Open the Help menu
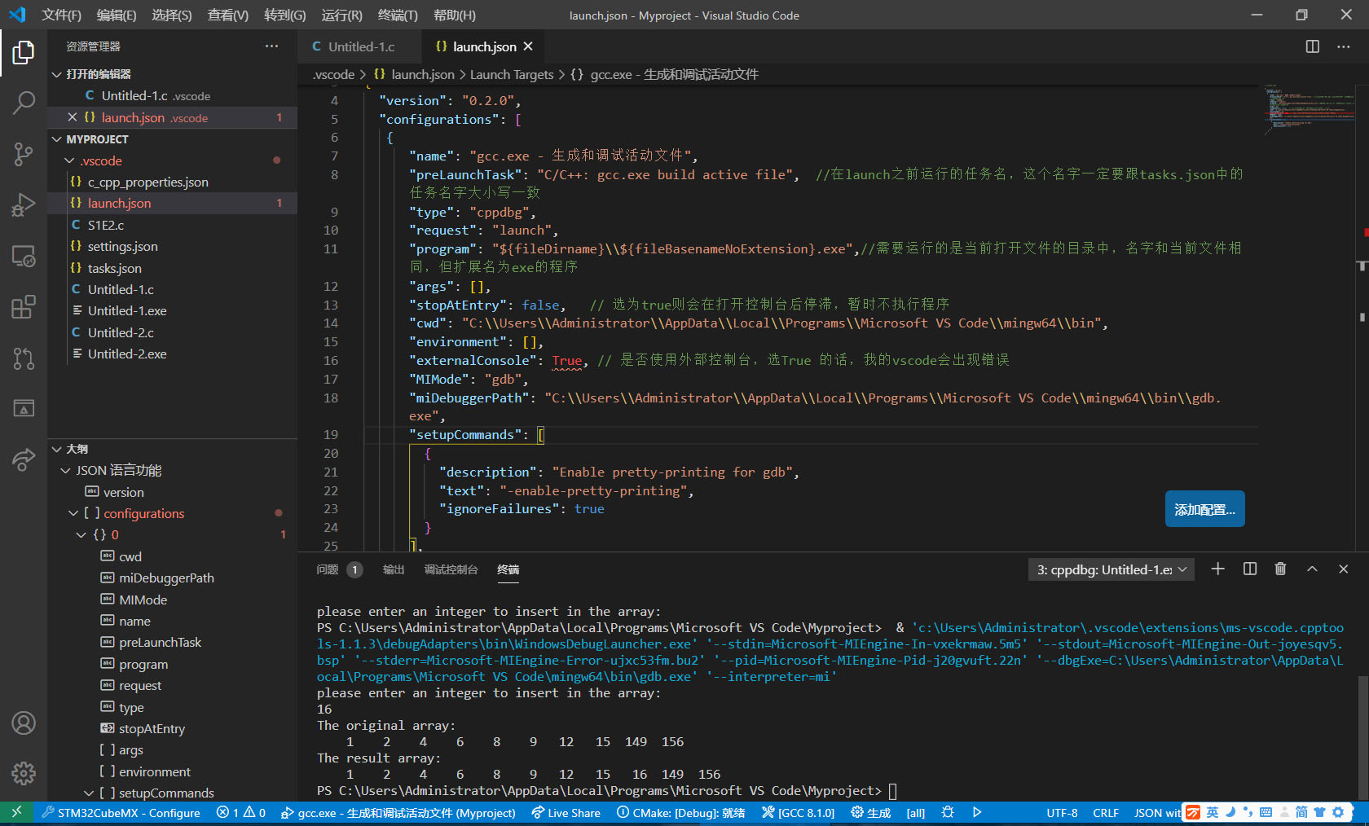 tap(455, 15)
